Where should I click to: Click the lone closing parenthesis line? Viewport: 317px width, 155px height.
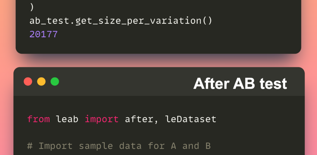pos(32,8)
